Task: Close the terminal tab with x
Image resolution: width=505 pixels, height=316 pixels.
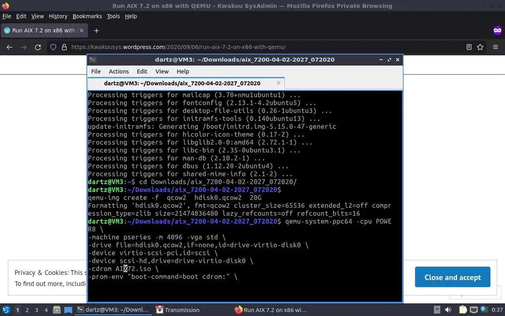Action: (279, 83)
